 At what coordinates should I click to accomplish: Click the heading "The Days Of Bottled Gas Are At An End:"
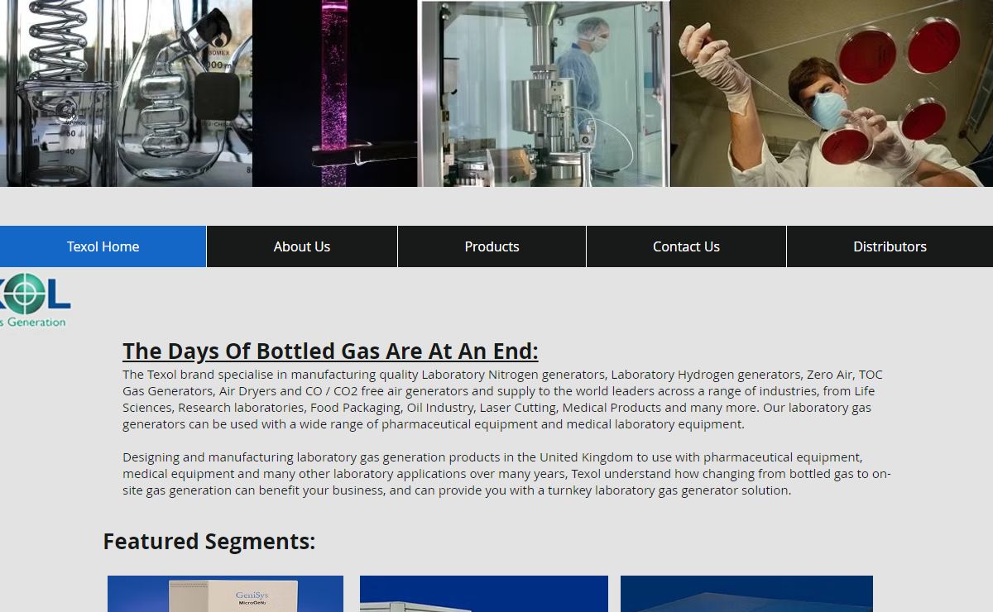click(330, 351)
